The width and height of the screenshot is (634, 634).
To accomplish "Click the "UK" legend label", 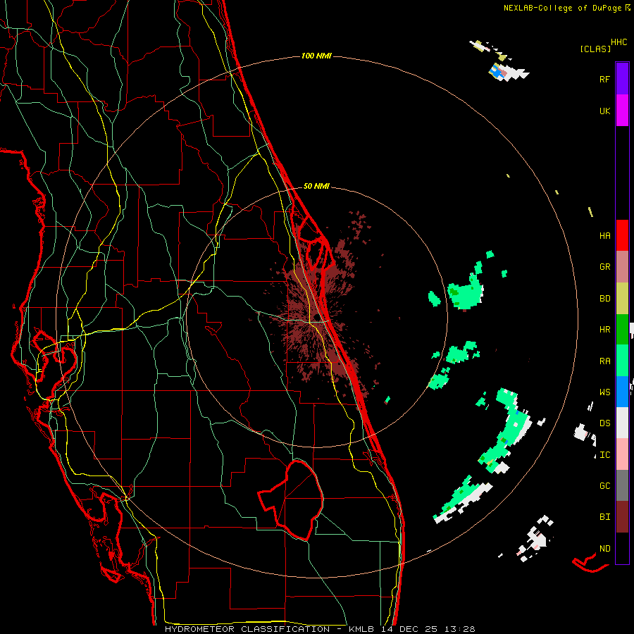I will click(x=604, y=111).
